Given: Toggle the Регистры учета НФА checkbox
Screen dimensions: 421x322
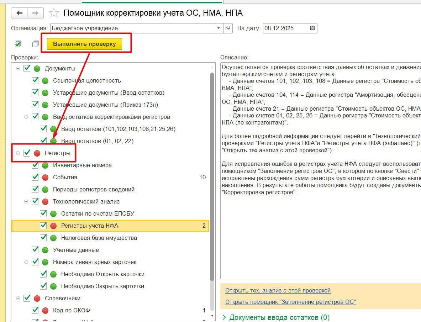Looking at the screenshot, I should click(x=43, y=226).
